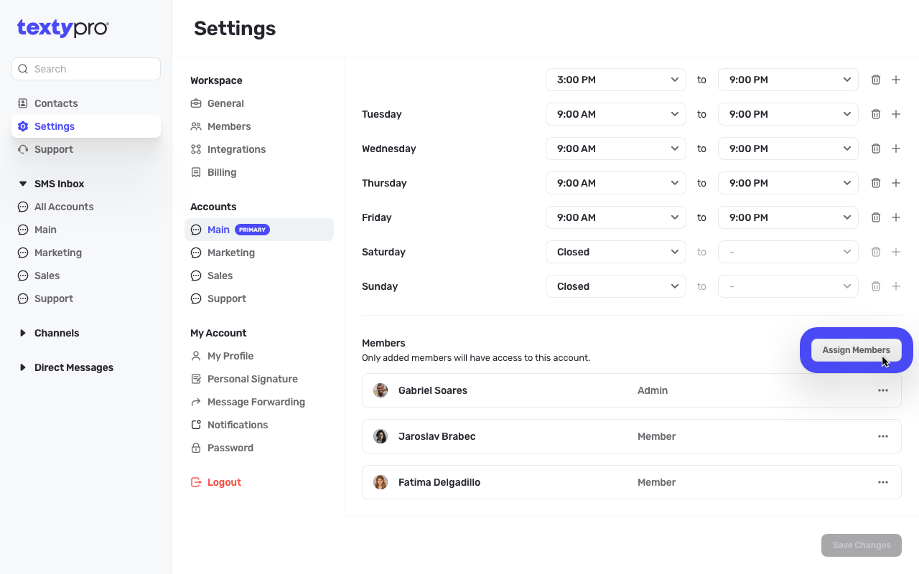Open the Main inbox in left sidebar
Viewport: 919px width, 574px height.
coord(45,230)
